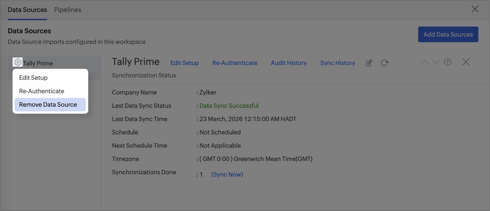Image resolution: width=490 pixels, height=211 pixels.
Task: Click the edit pencil icon in header
Action: pyautogui.click(x=369, y=63)
